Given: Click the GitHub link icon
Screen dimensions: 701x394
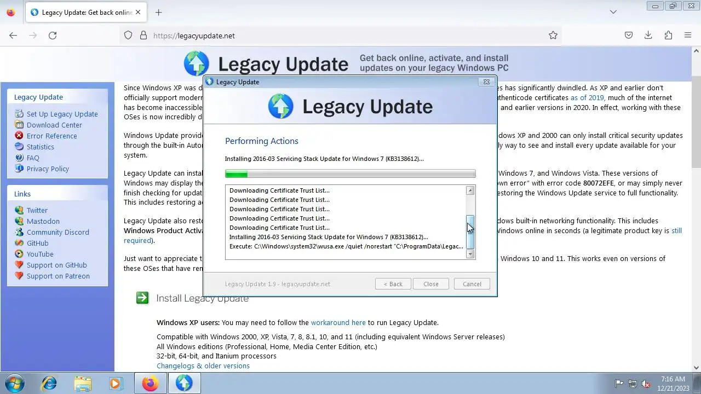Looking at the screenshot, I should tap(19, 243).
